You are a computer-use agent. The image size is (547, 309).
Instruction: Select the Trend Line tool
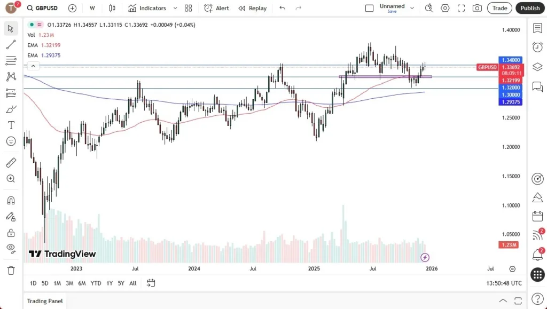click(11, 44)
